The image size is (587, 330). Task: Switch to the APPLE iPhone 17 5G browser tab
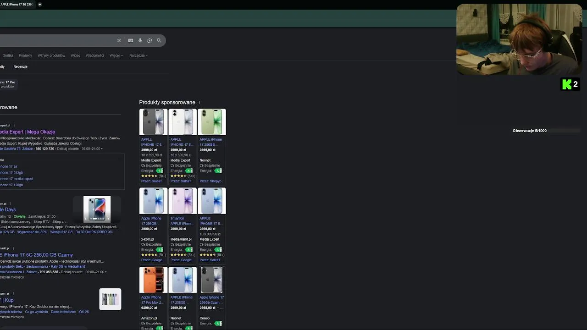(17, 4)
